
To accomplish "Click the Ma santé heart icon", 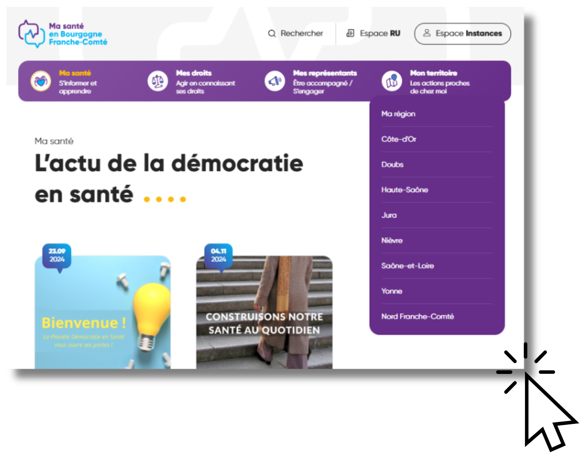I will pos(41,81).
